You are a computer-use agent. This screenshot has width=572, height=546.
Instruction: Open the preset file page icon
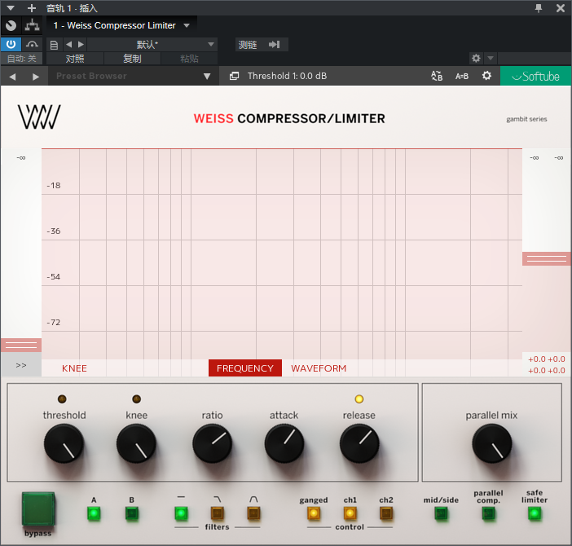pos(54,45)
